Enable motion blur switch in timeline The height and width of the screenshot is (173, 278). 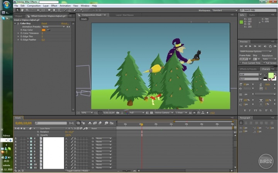pos(100,123)
